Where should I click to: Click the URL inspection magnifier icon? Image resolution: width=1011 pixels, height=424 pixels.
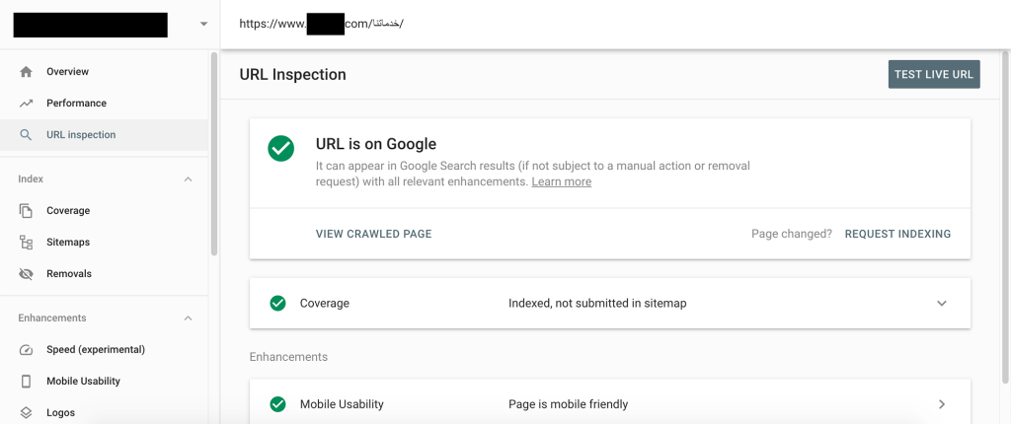(26, 135)
